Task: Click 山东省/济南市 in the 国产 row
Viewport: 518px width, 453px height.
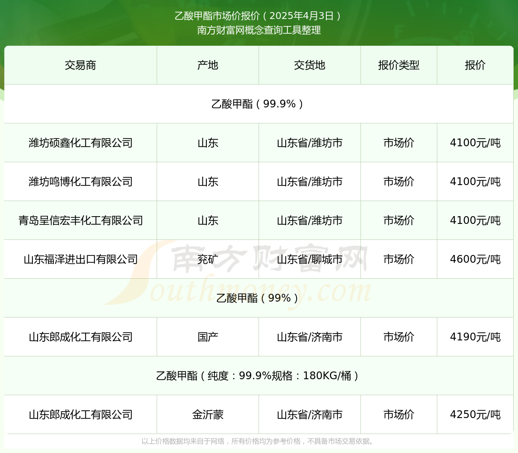Action: 310,337
